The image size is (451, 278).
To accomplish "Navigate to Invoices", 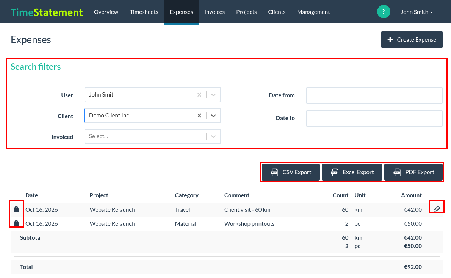I will (215, 12).
